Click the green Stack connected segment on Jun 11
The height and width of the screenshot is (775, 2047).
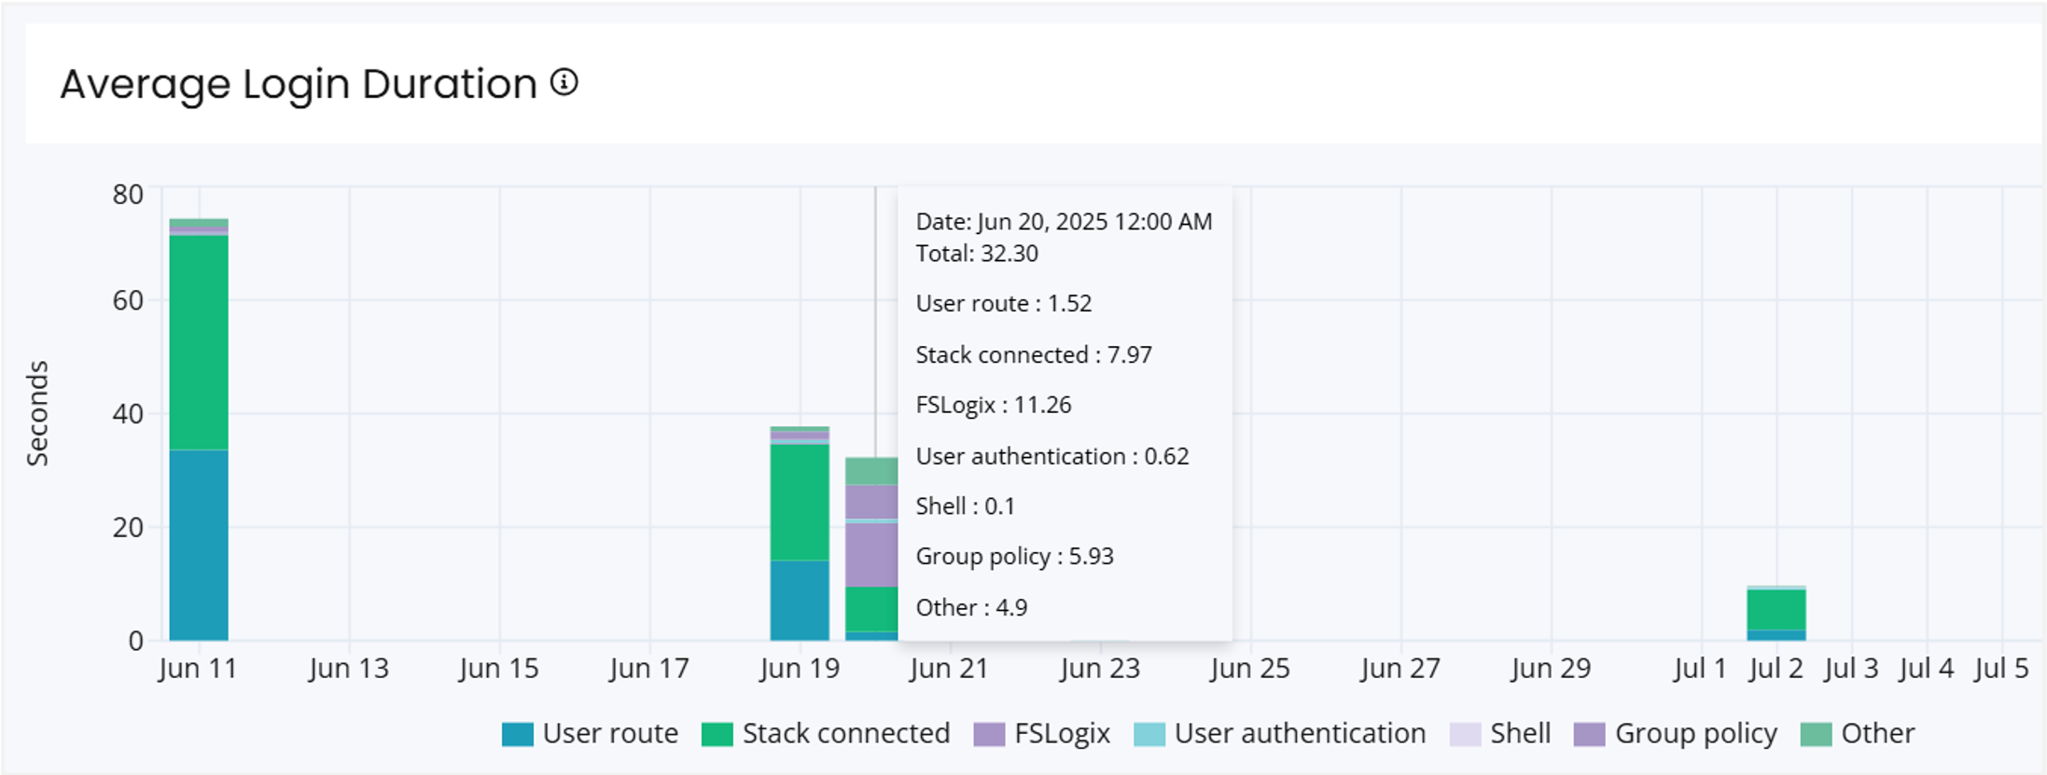click(198, 342)
